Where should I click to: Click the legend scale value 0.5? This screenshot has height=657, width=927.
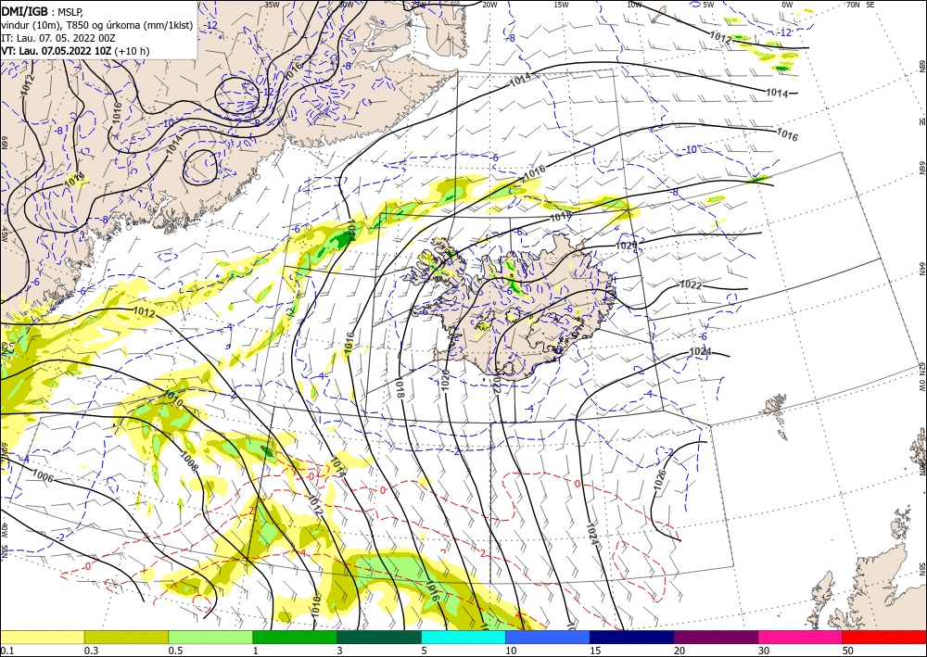tap(174, 651)
